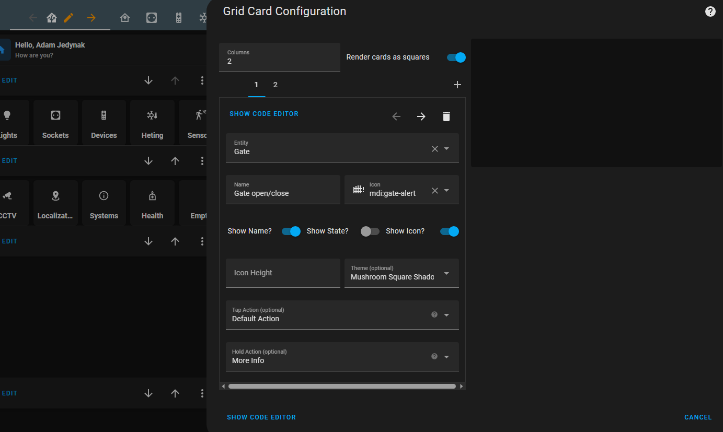The image size is (723, 432).
Task: Expand the Tap Action dropdown
Action: pyautogui.click(x=446, y=314)
